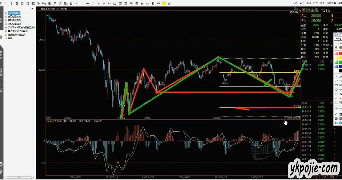
Task: Switch chart to 30 minute period
Action: [33, 3]
